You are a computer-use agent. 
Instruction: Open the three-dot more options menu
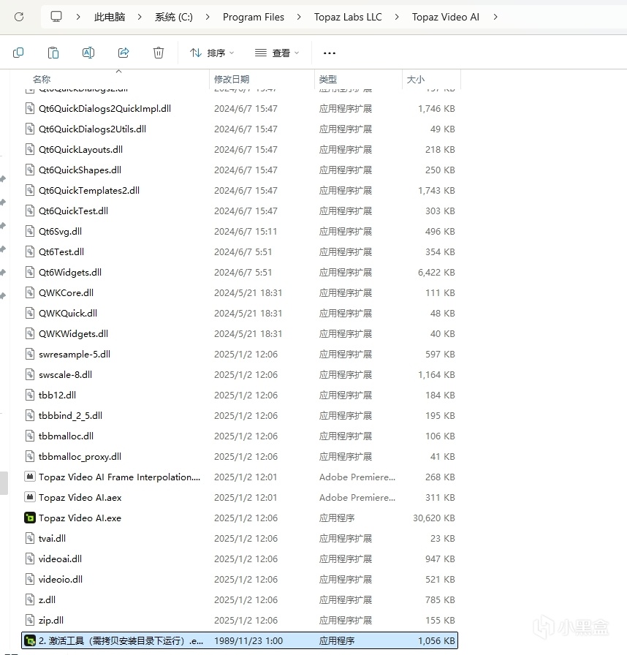330,53
